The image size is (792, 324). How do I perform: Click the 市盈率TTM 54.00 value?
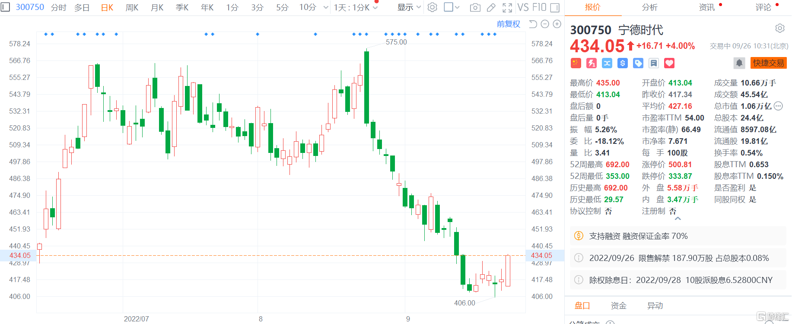pyautogui.click(x=694, y=118)
